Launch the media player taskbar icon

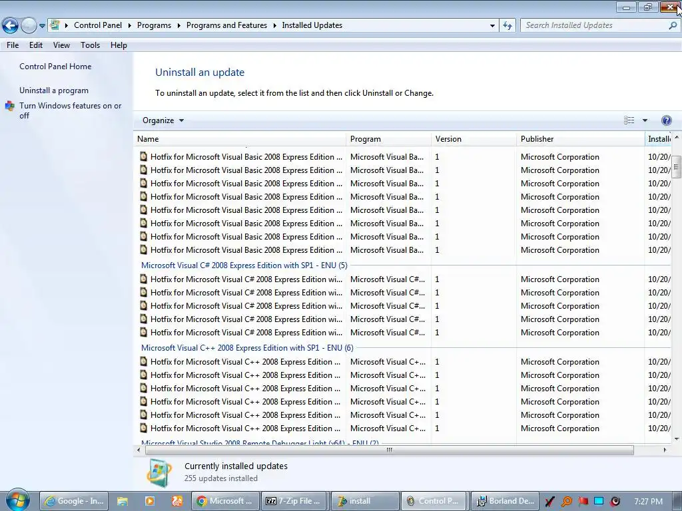tap(150, 501)
